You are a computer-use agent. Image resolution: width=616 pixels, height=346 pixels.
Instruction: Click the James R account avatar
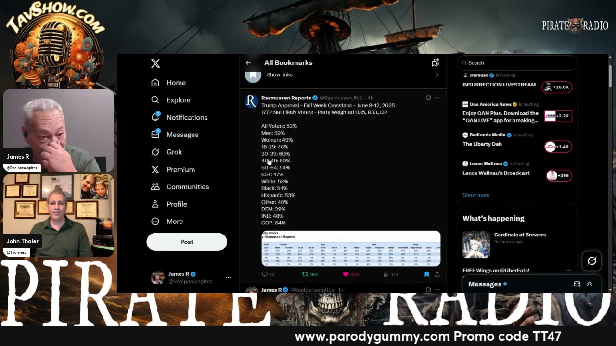tap(157, 277)
